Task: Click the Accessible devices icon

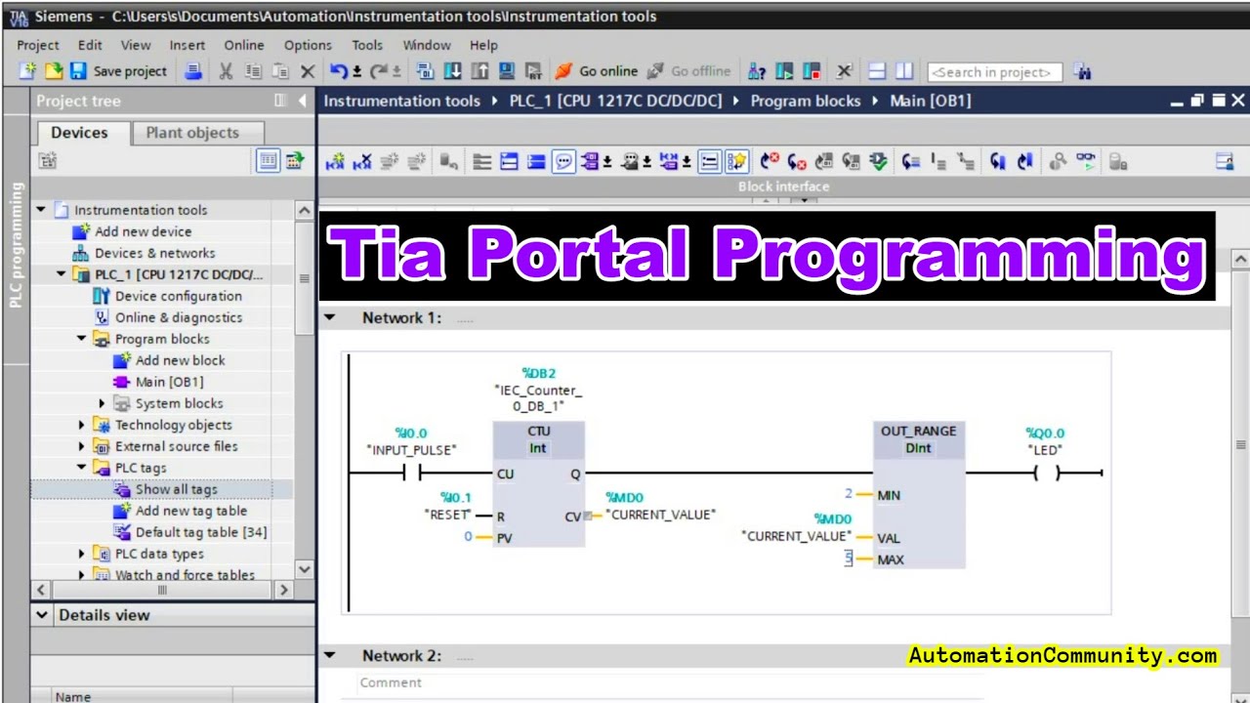Action: click(x=757, y=71)
